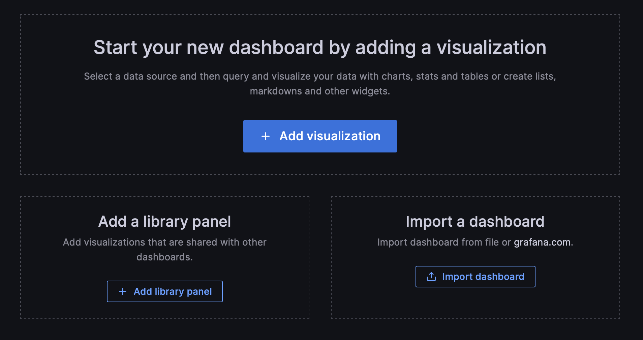The width and height of the screenshot is (643, 340).
Task: Select the Import dashboard button
Action: [475, 277]
